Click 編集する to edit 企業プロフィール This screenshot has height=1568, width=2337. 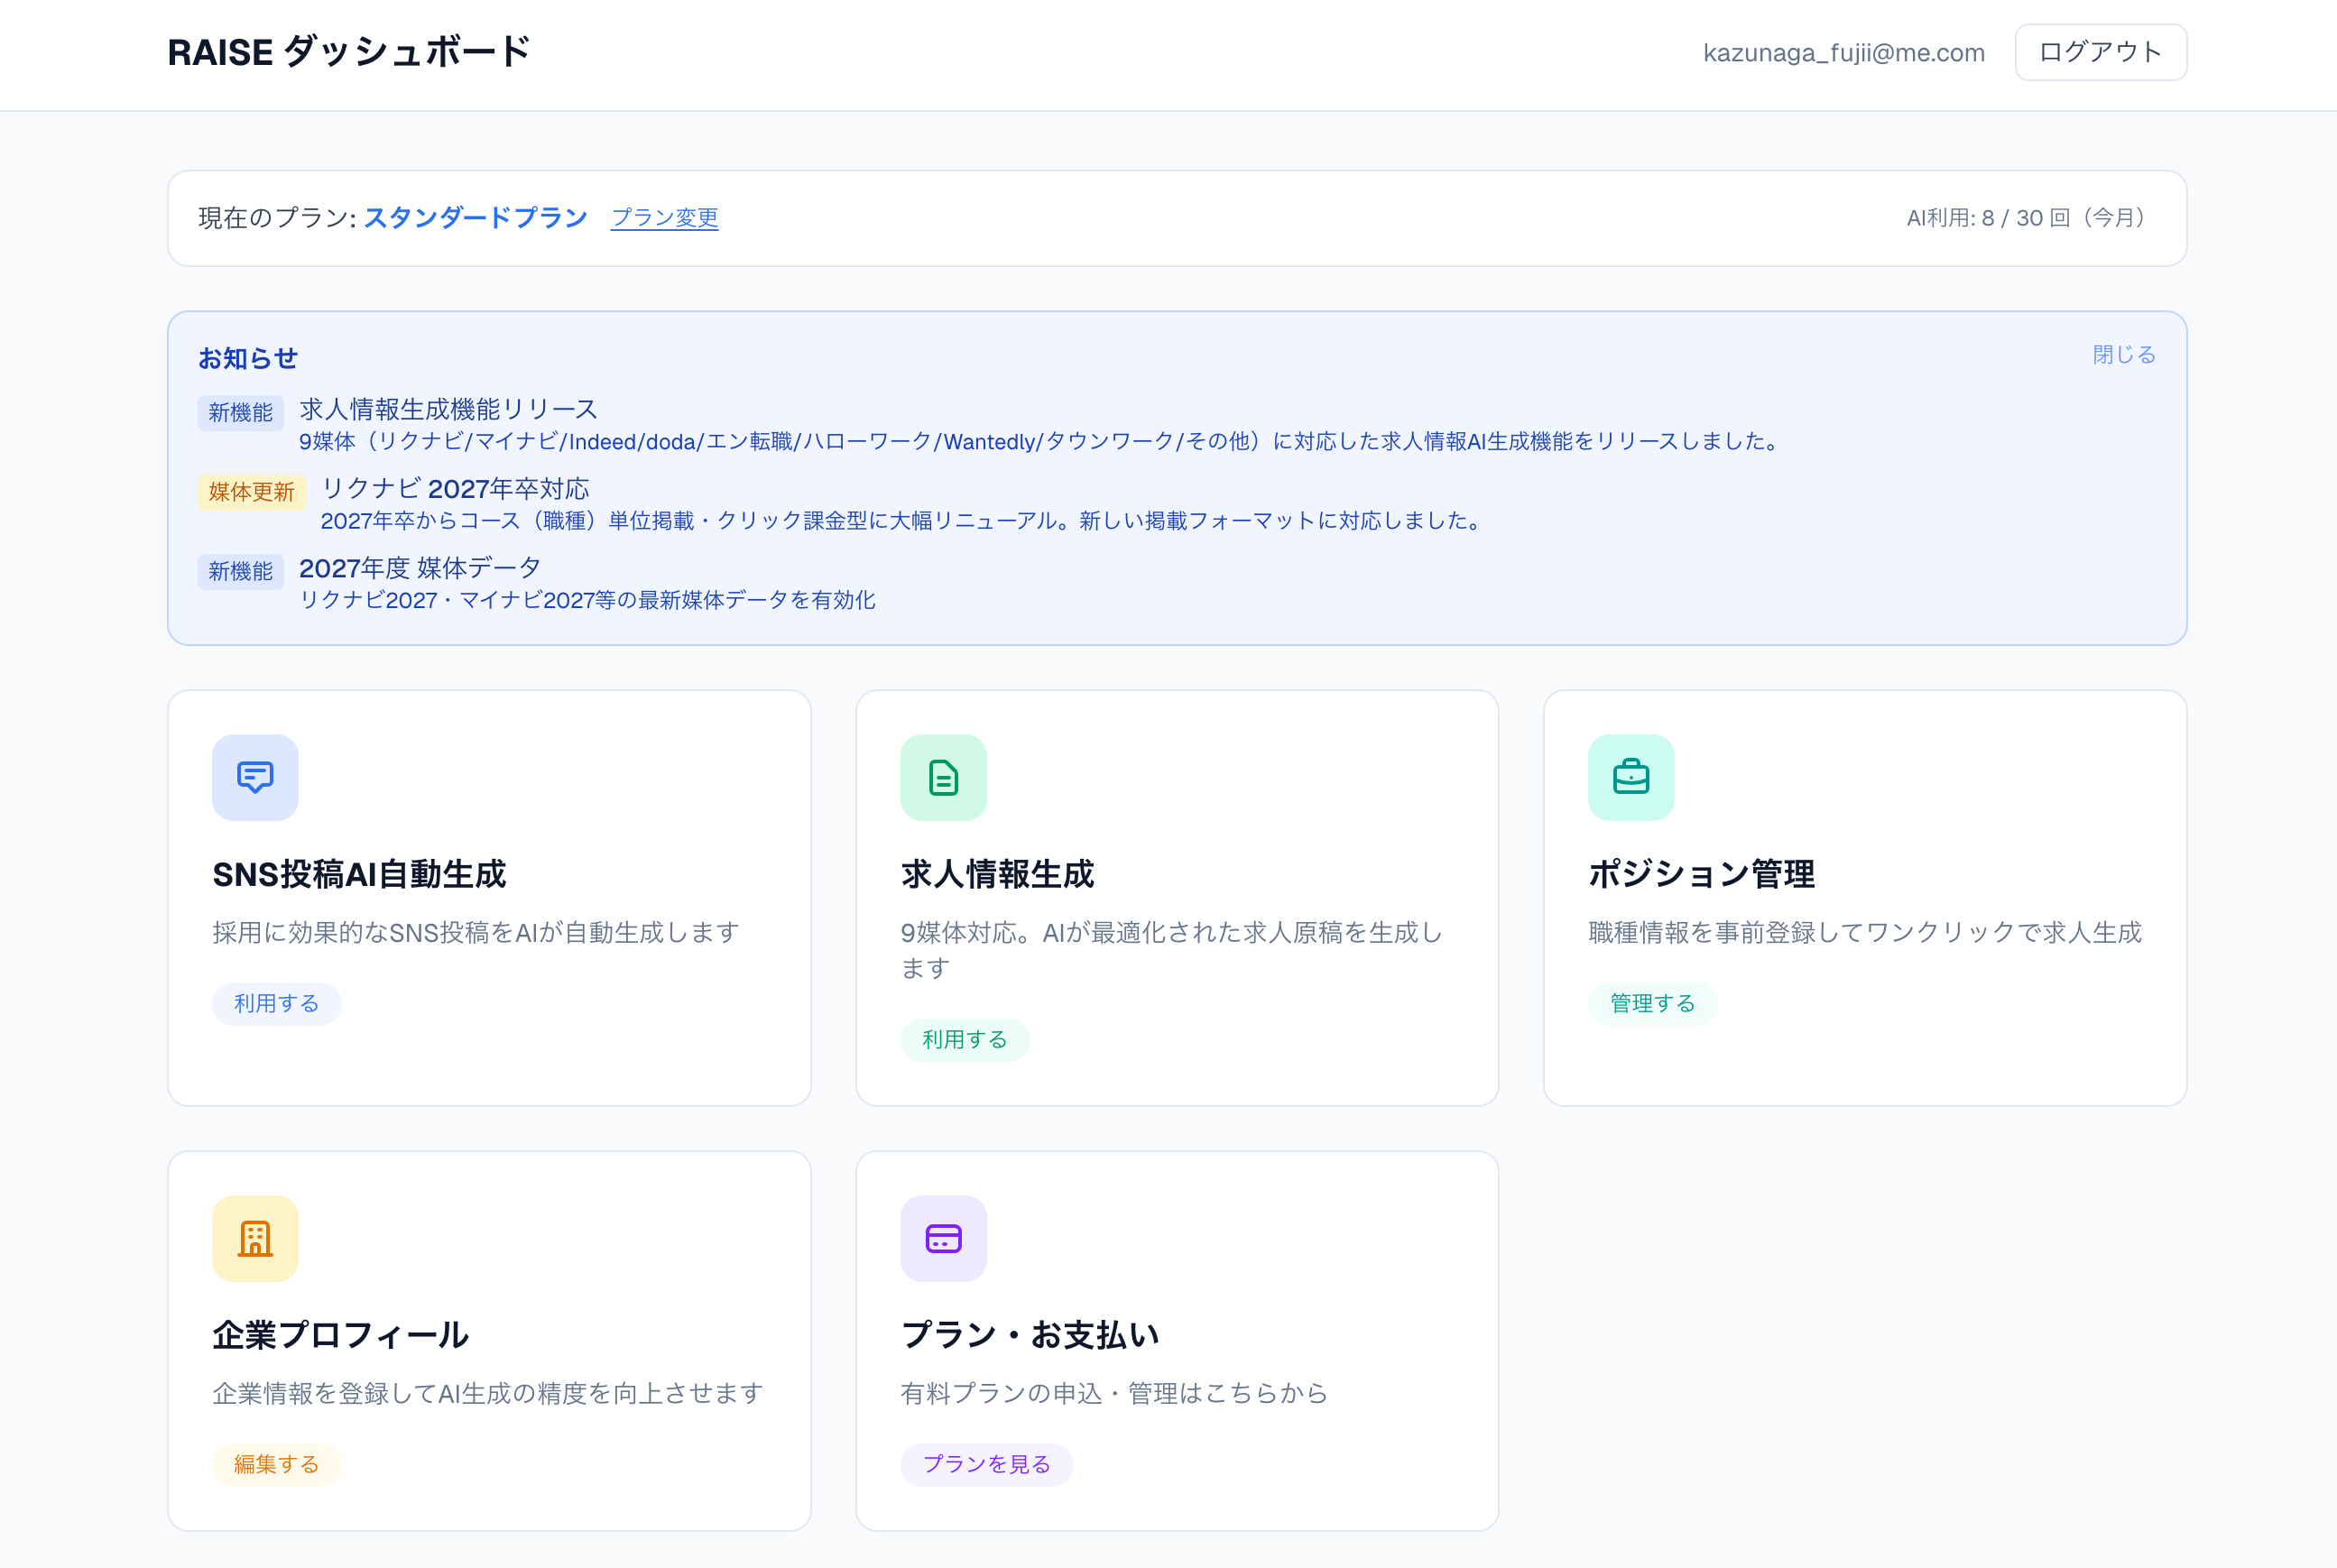point(276,1464)
